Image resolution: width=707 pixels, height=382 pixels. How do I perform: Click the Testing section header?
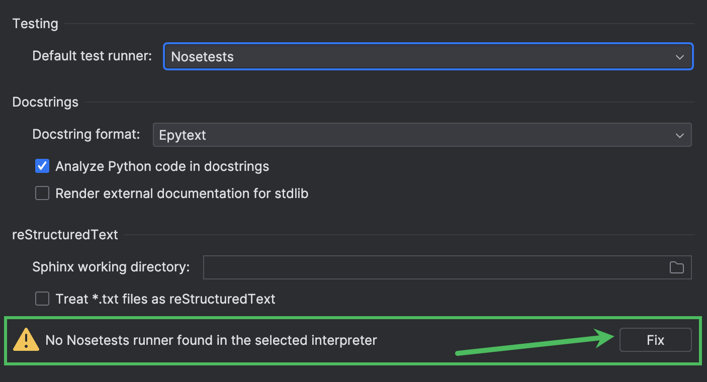tap(35, 24)
